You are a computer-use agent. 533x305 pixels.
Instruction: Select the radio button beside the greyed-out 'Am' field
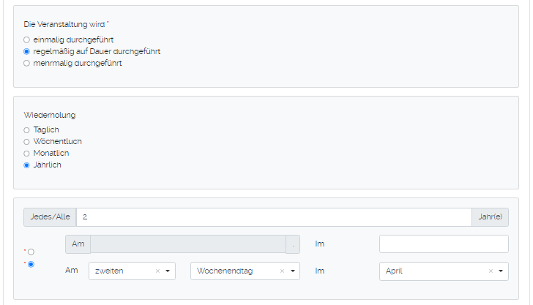[x=31, y=252]
